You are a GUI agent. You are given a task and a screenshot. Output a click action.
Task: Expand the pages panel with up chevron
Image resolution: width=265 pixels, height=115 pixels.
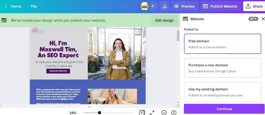[89, 107]
